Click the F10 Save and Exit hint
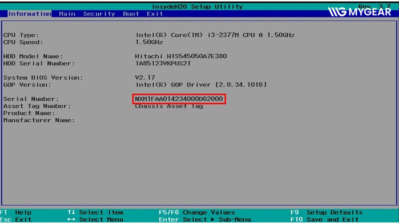Viewport: 399px width, 224px height. click(x=325, y=220)
